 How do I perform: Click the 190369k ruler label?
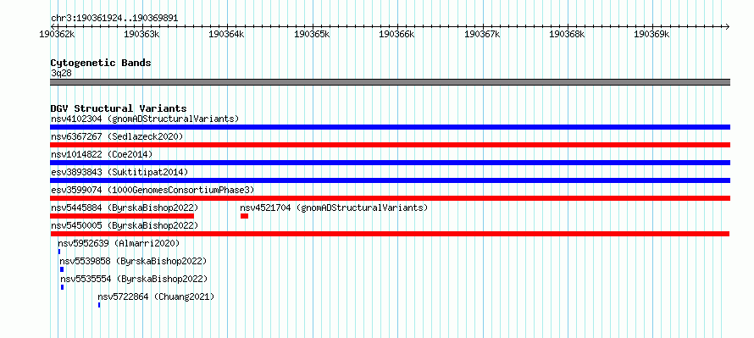651,34
